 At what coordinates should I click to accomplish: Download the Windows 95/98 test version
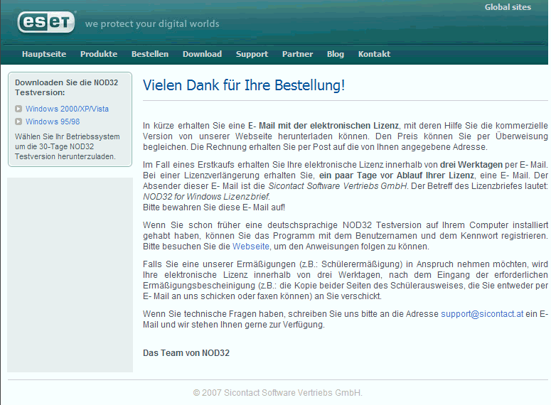53,121
